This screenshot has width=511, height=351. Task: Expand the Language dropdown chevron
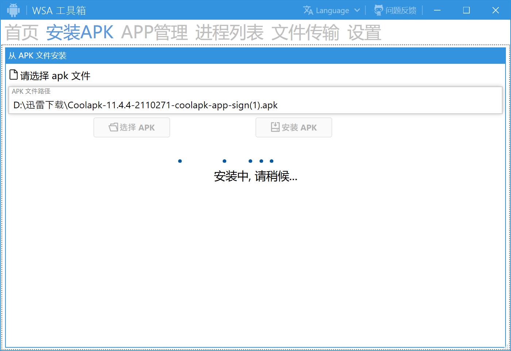pyautogui.click(x=357, y=10)
